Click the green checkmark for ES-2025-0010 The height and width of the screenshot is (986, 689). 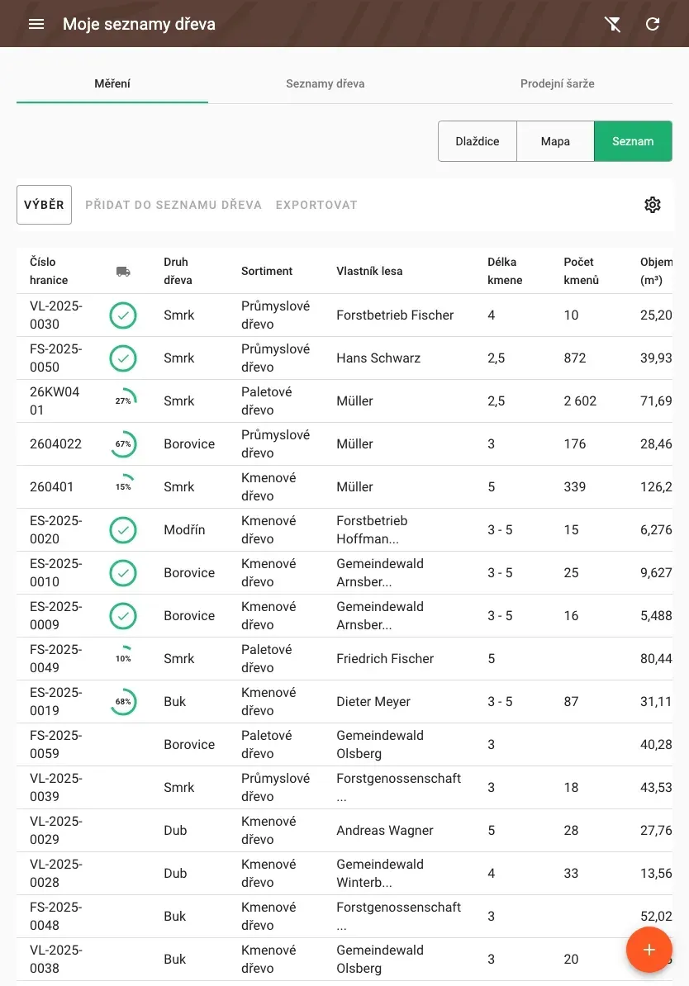pos(123,573)
